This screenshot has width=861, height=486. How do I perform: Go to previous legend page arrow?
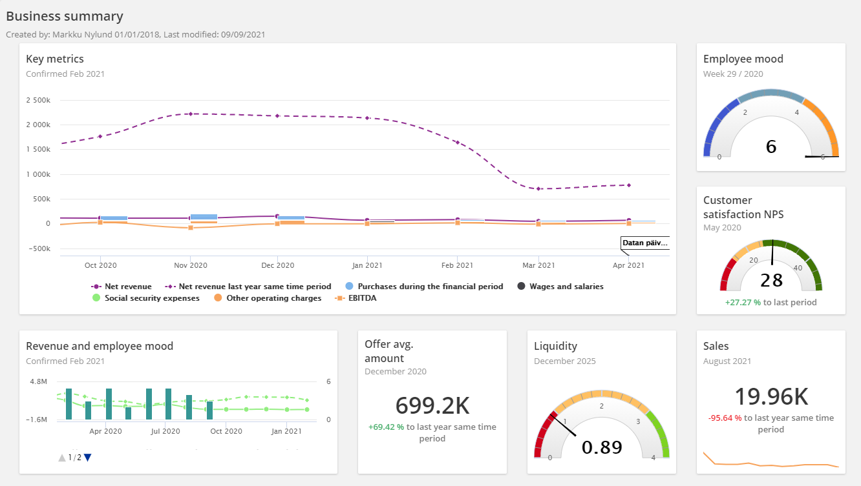pos(62,458)
